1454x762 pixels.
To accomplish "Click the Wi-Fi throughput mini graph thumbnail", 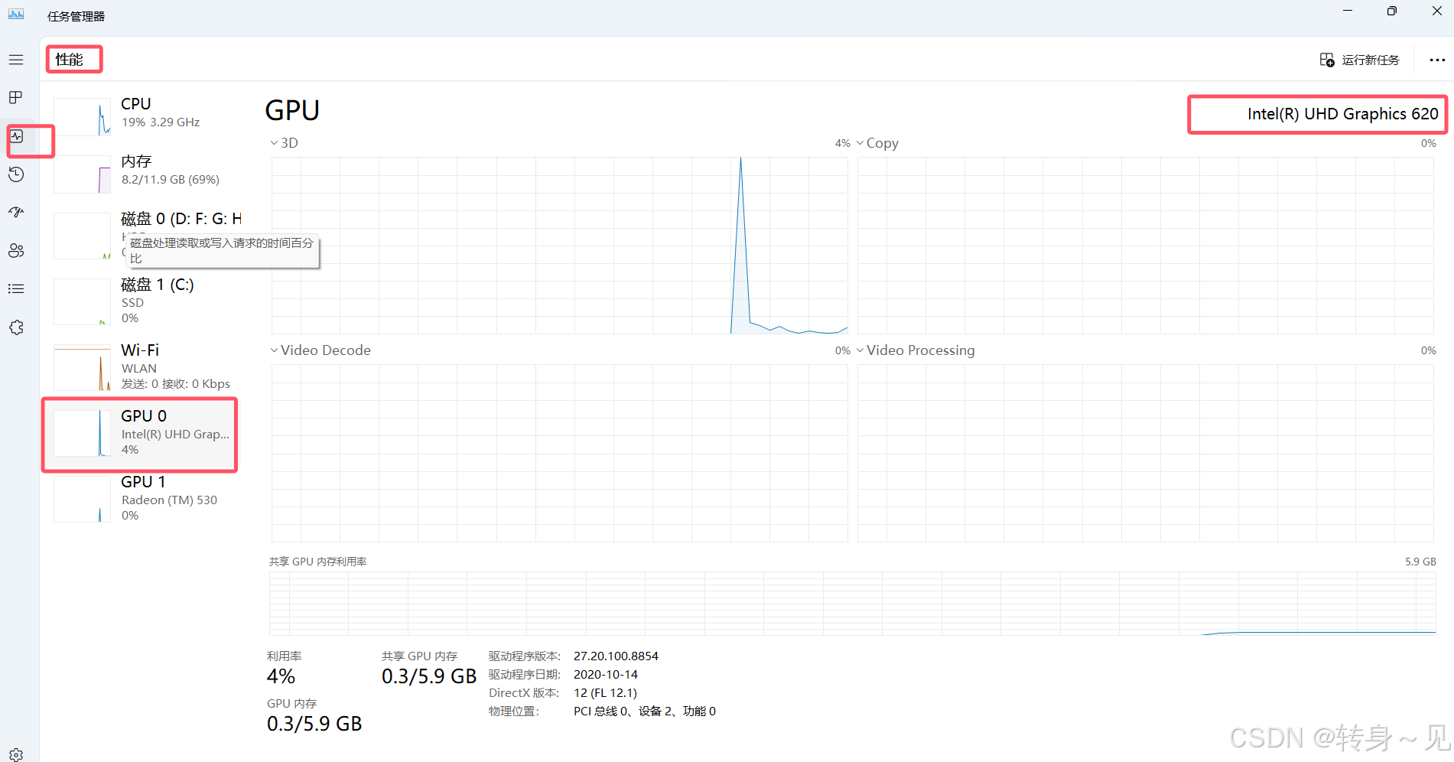I will 82,368.
